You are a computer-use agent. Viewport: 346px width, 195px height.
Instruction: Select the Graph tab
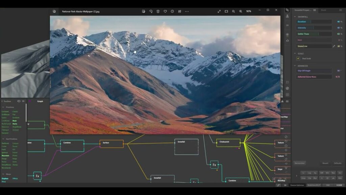pos(40,101)
